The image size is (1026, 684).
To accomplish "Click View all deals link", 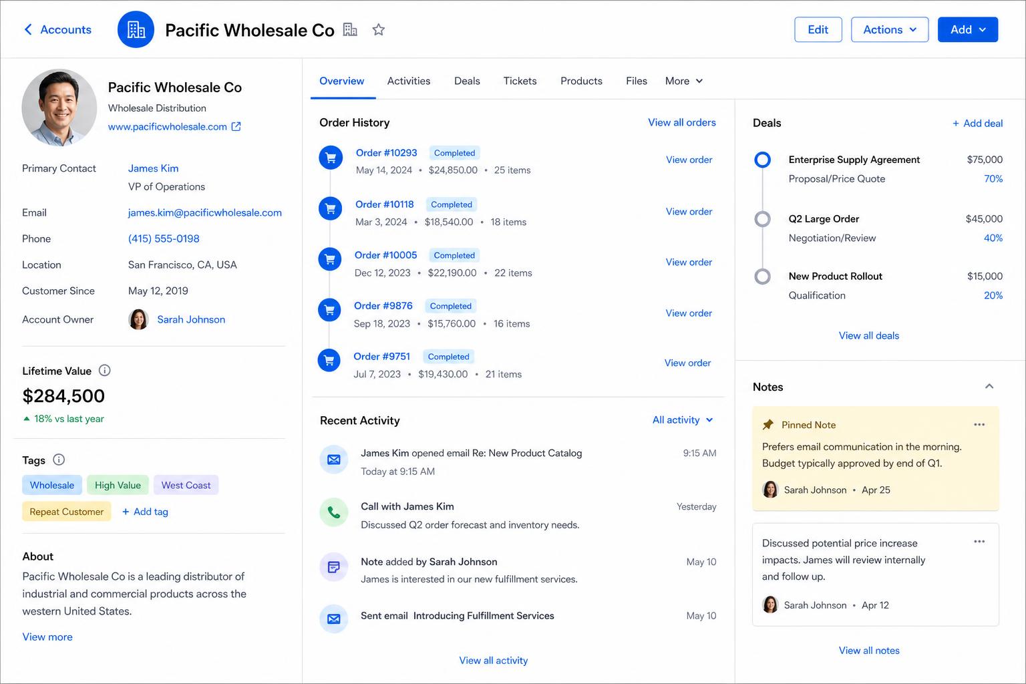I will [x=869, y=335].
